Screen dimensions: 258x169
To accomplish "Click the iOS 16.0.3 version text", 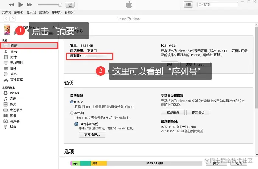I will (168, 46).
